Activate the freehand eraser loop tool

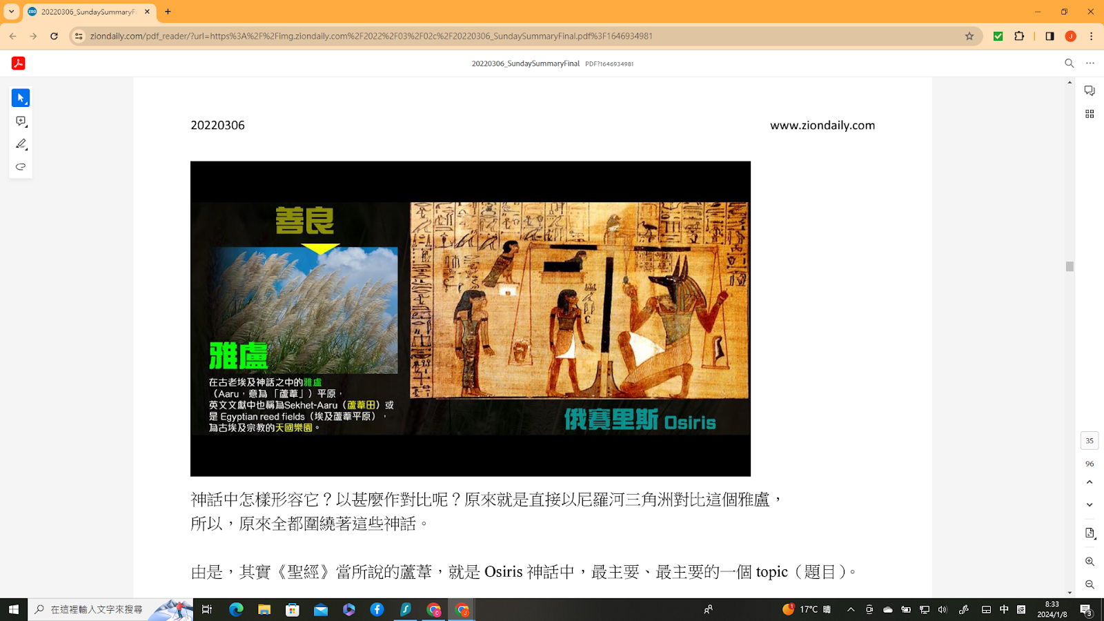click(21, 167)
